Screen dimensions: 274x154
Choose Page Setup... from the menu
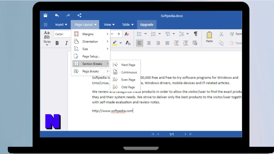(x=91, y=56)
